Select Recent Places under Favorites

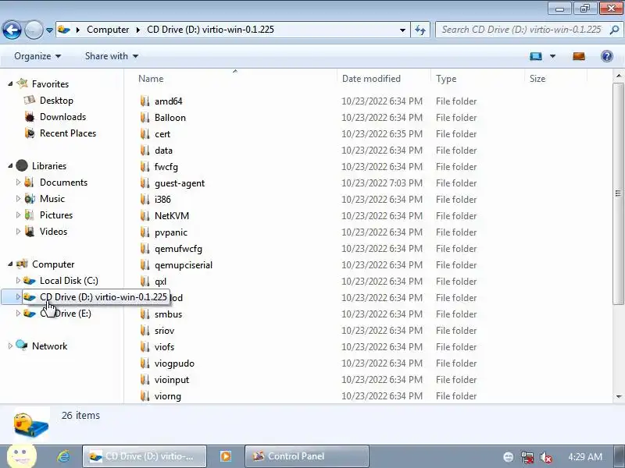click(x=68, y=133)
